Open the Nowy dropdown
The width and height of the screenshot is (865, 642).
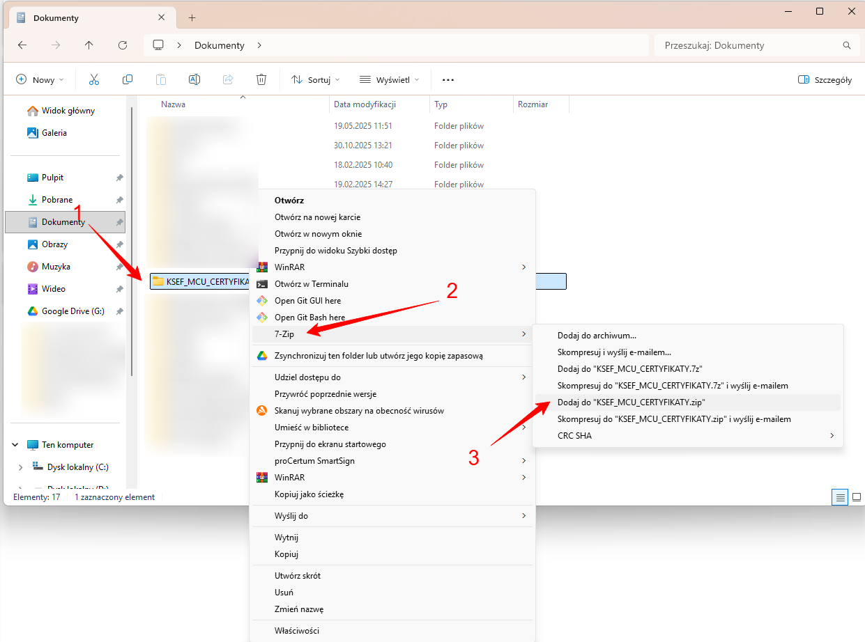pos(40,79)
